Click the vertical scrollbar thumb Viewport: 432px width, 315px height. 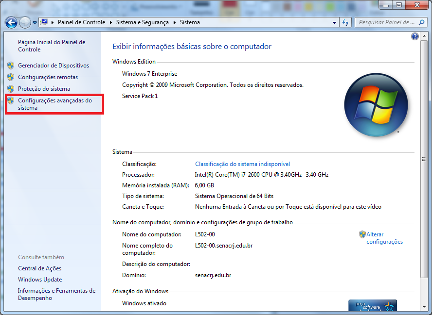coord(424,159)
